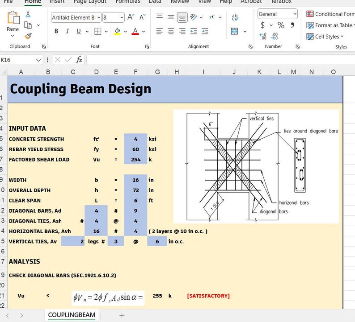
Task: Expand underline style arrow
Action: pyautogui.click(x=87, y=31)
